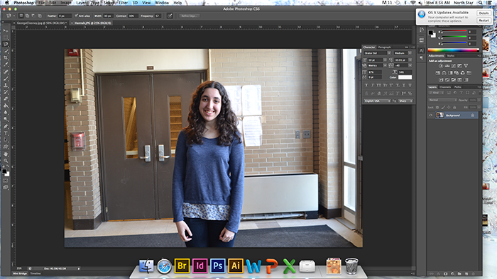Select the Zoom tool
Viewport: 497px width, 279px height.
(6, 161)
